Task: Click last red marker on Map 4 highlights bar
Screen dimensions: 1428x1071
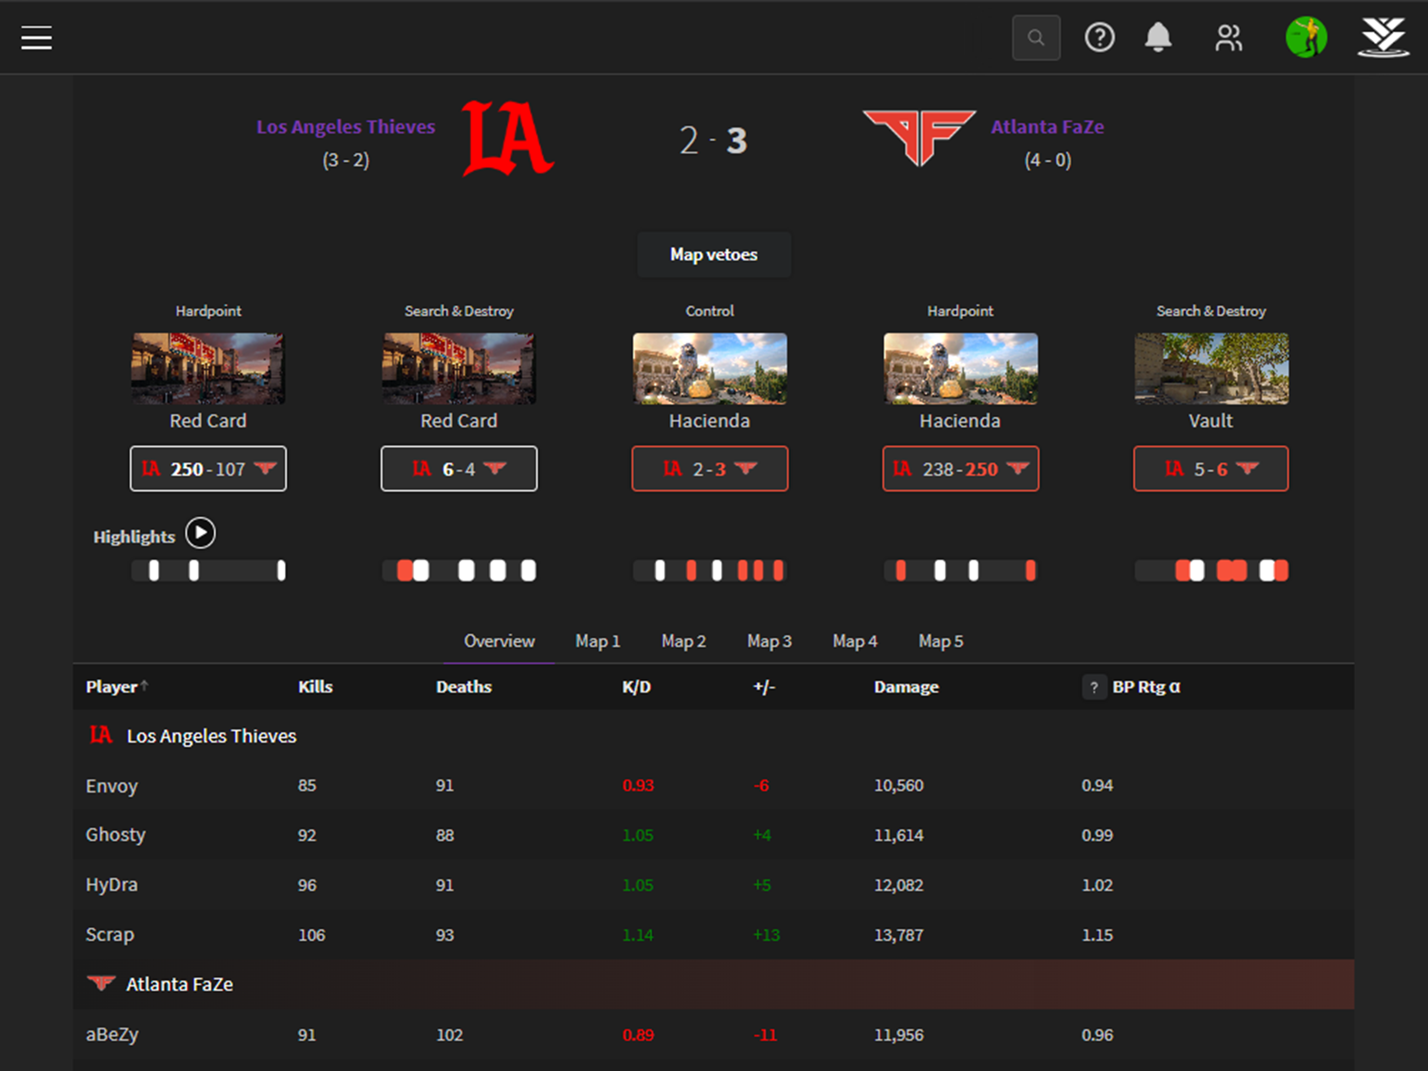Action: [x=1031, y=571]
